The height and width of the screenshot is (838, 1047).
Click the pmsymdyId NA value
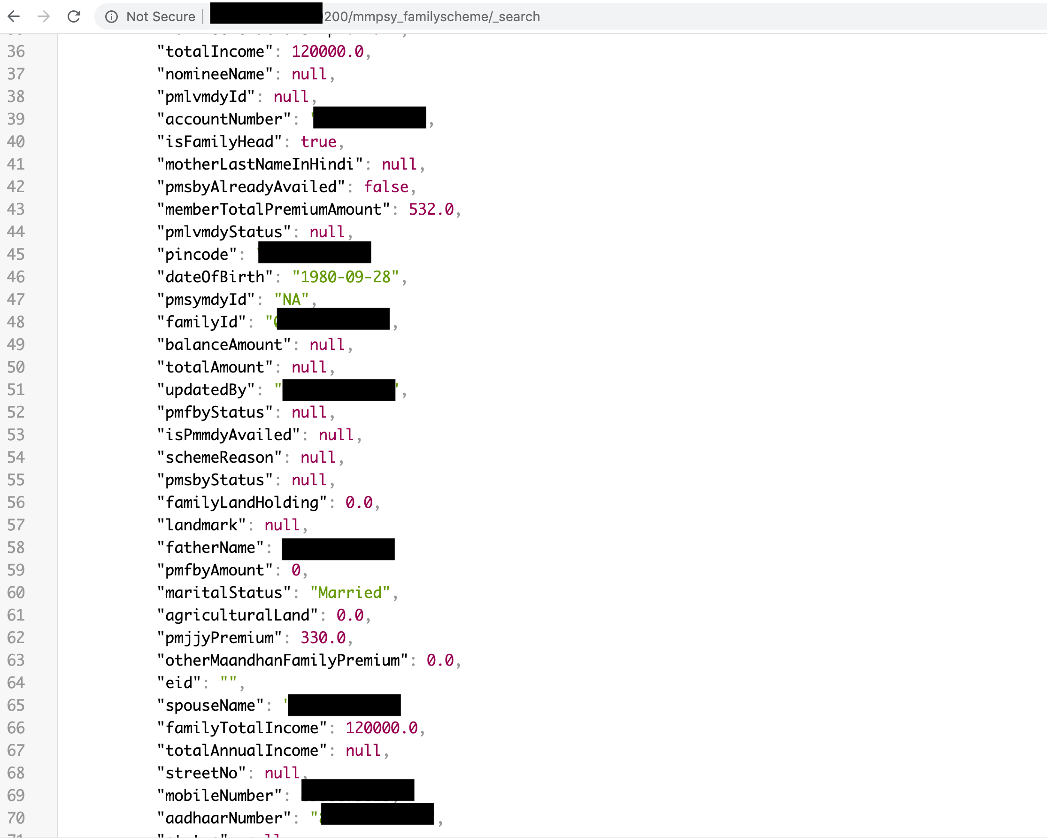tap(292, 300)
